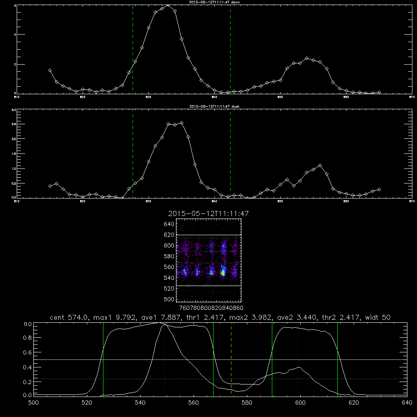This screenshot has height=417, width=417.
Task: Select the first diamond marker of the dawn curve
Action: pyautogui.click(x=50, y=70)
